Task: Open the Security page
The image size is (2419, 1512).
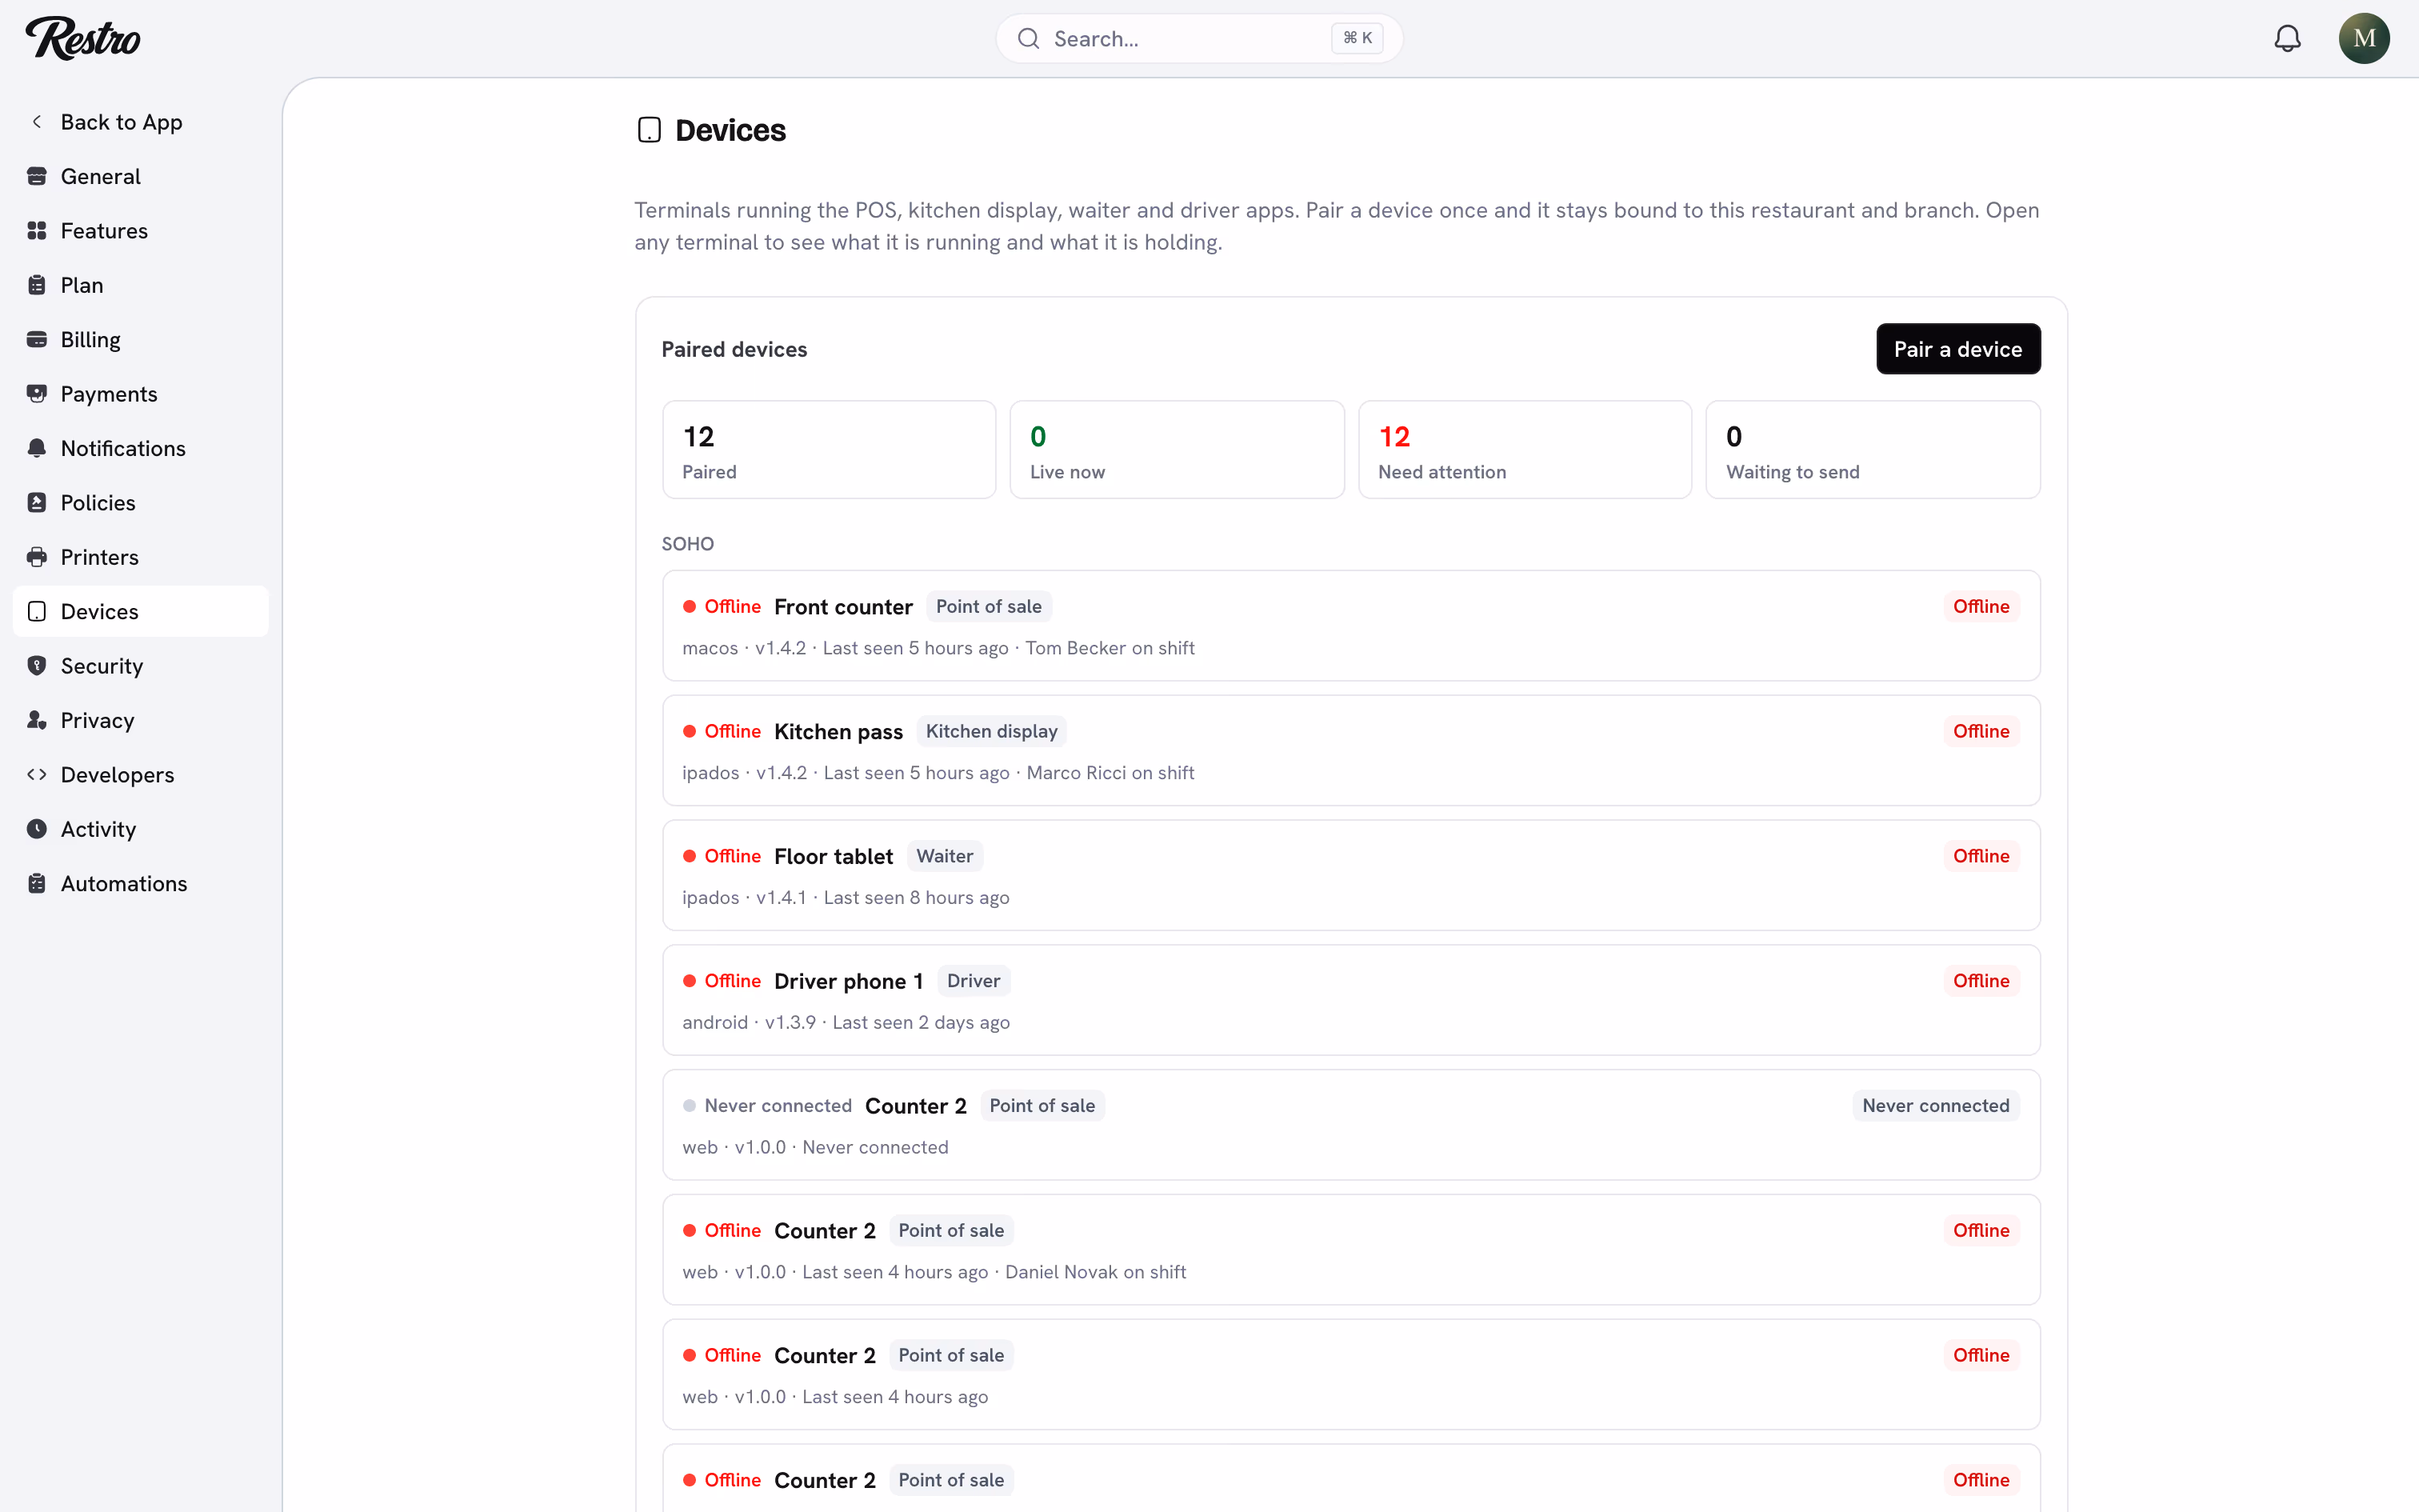Action: tap(141, 666)
